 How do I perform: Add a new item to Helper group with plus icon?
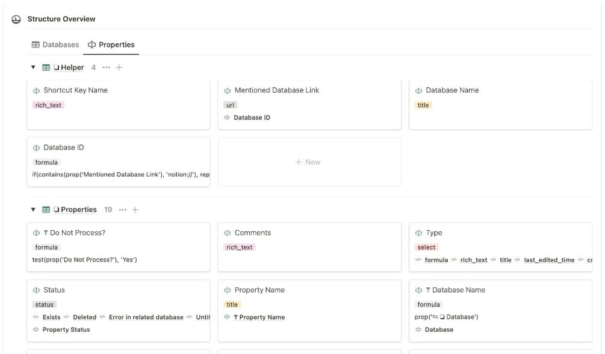[119, 67]
